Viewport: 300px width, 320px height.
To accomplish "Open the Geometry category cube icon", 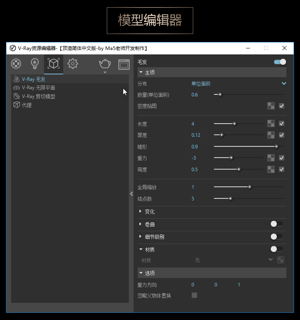I will pos(54,64).
